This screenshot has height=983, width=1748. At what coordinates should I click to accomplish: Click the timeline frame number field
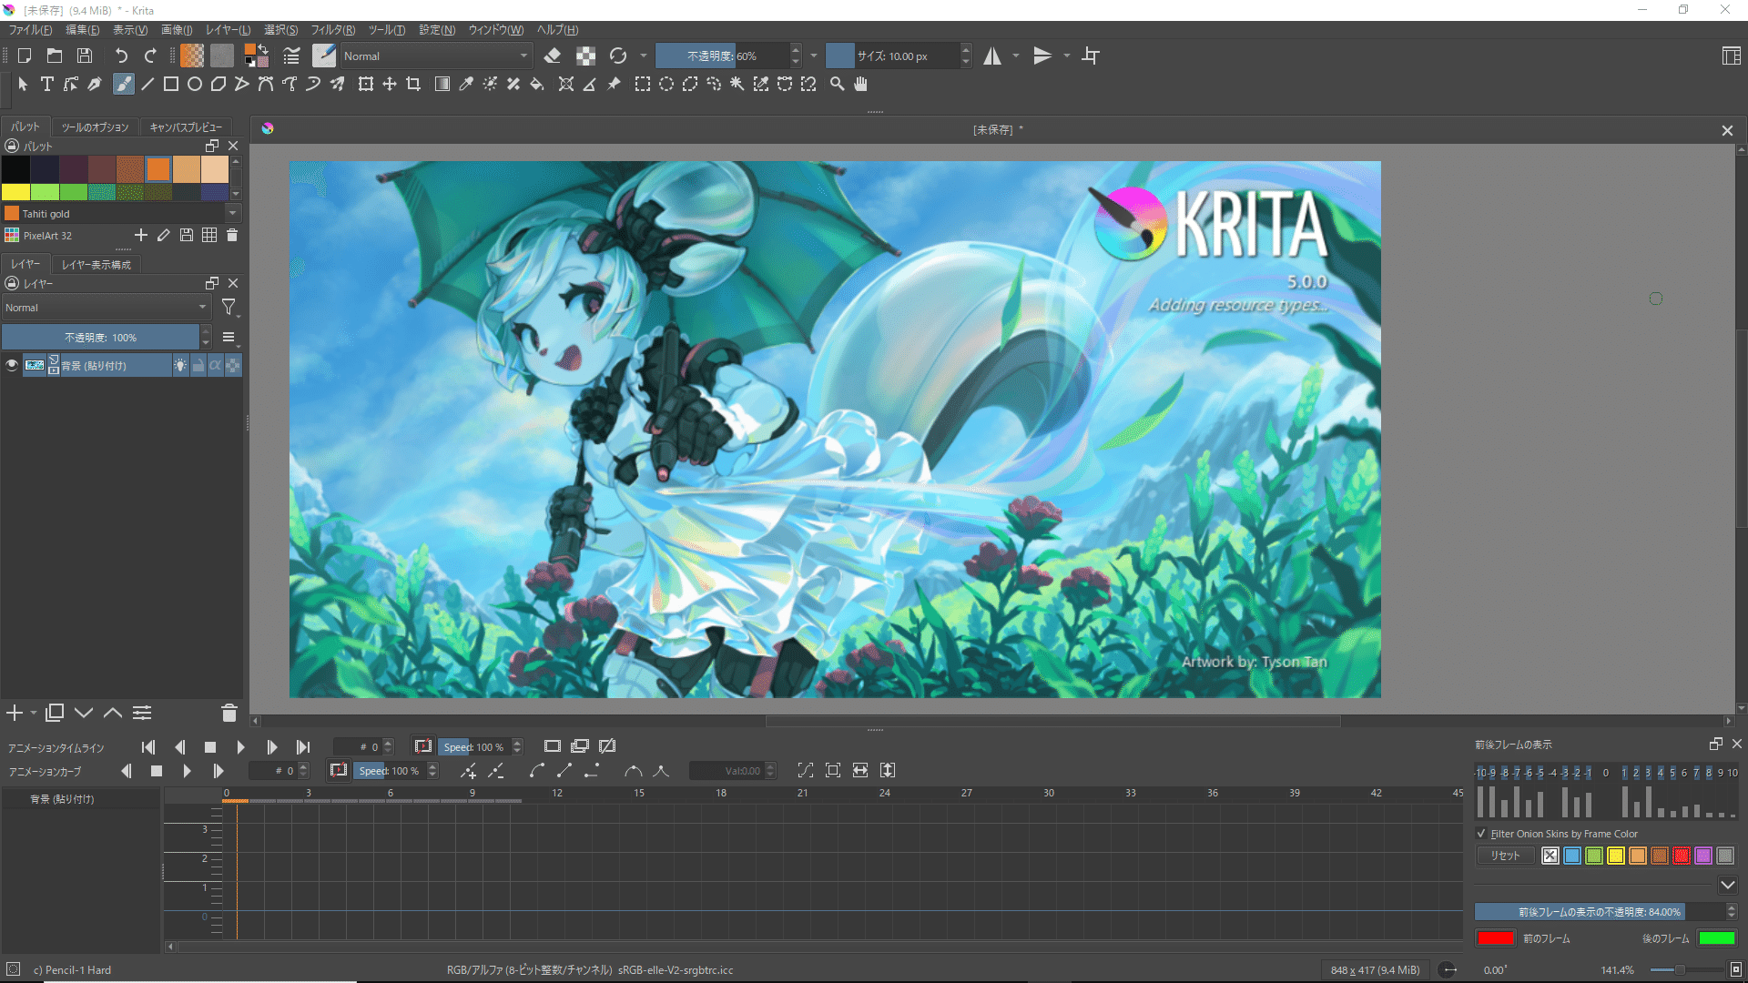tap(358, 746)
